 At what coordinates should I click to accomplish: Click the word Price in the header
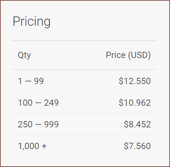(x=116, y=55)
